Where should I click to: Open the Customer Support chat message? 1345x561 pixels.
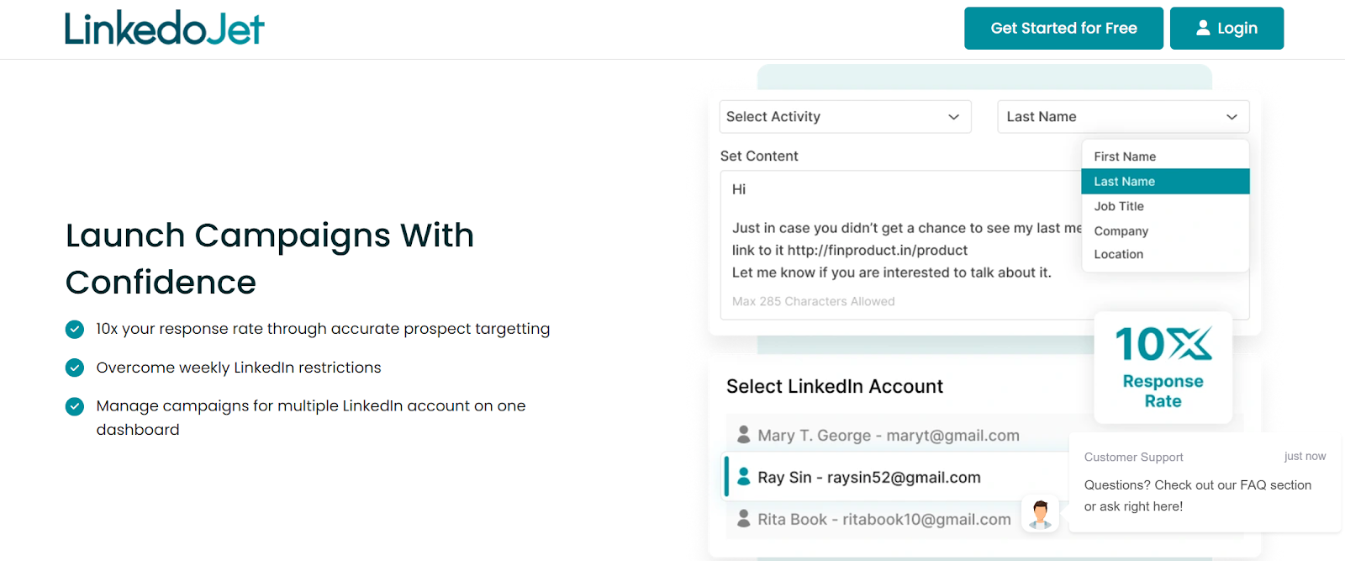[1205, 483]
